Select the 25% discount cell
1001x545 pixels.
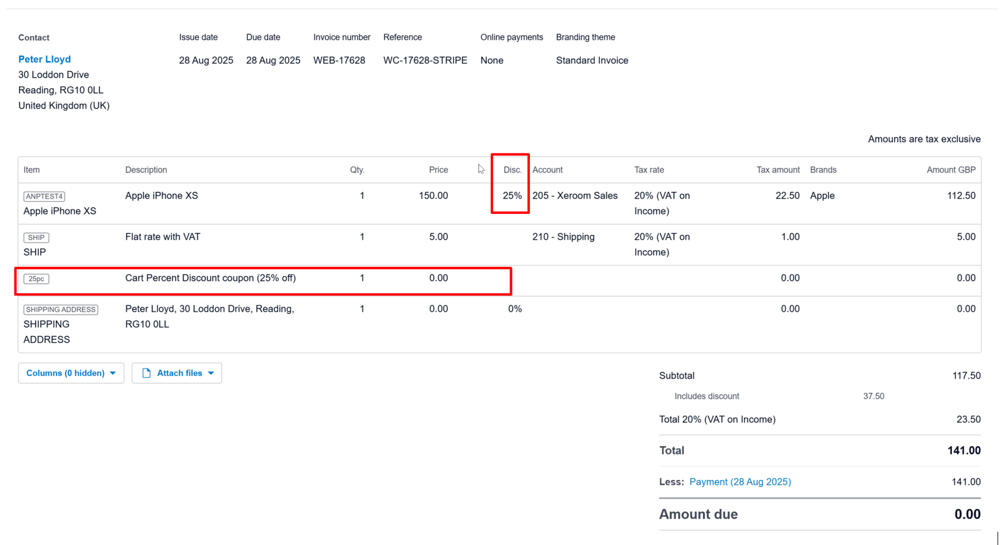coord(512,195)
